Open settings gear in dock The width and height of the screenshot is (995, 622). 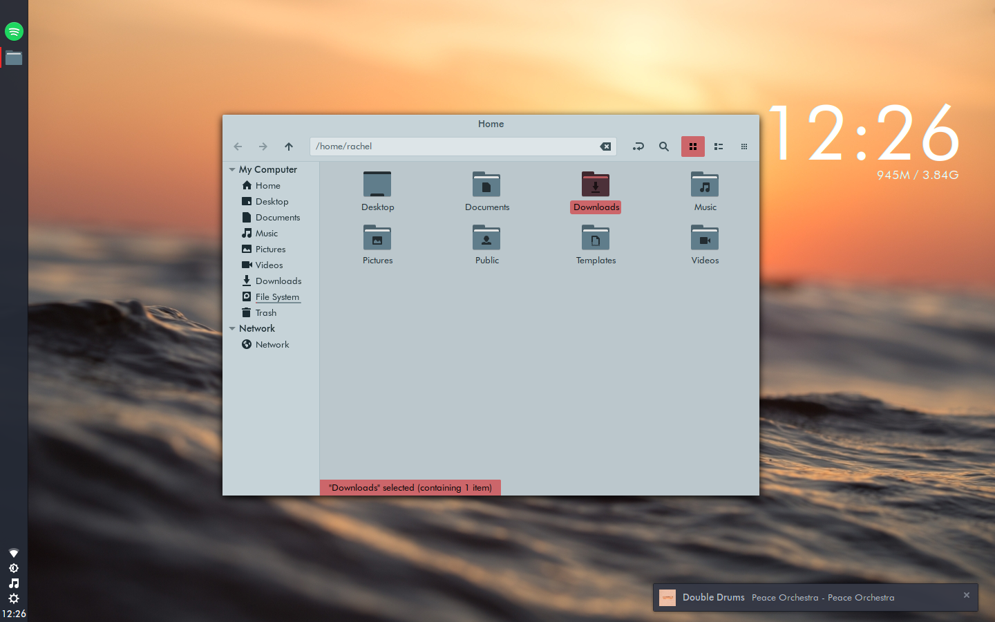tap(14, 599)
